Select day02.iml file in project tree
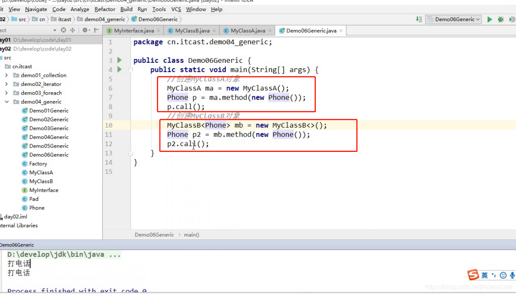 [x=14, y=217]
